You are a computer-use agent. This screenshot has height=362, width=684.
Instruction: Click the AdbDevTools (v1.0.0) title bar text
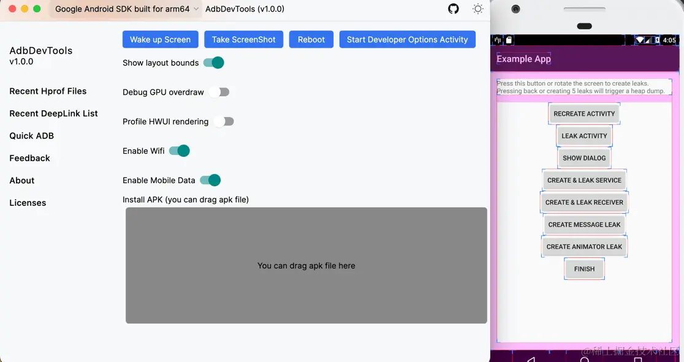pyautogui.click(x=245, y=9)
